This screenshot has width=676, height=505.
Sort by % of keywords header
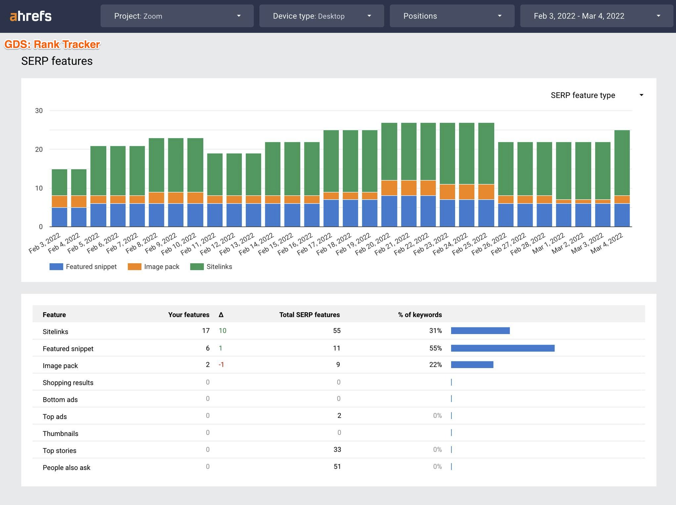(x=420, y=315)
